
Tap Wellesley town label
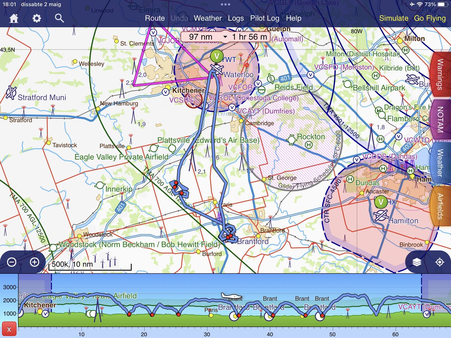[91, 64]
